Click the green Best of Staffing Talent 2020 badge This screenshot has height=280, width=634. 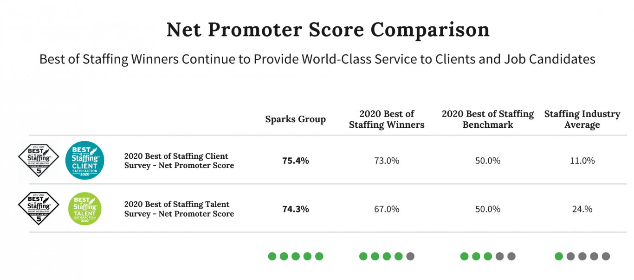click(84, 209)
